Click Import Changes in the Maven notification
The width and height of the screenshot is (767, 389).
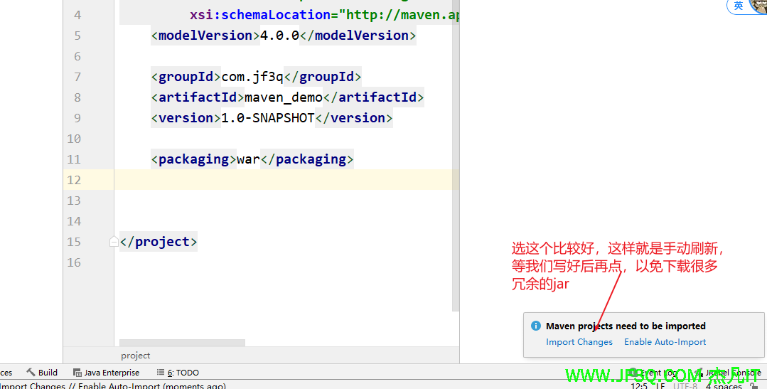coord(579,342)
